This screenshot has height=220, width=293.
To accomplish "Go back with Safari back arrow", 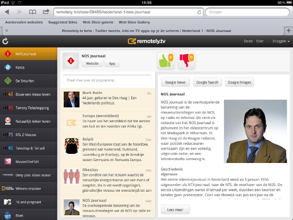I will pos(7,12).
